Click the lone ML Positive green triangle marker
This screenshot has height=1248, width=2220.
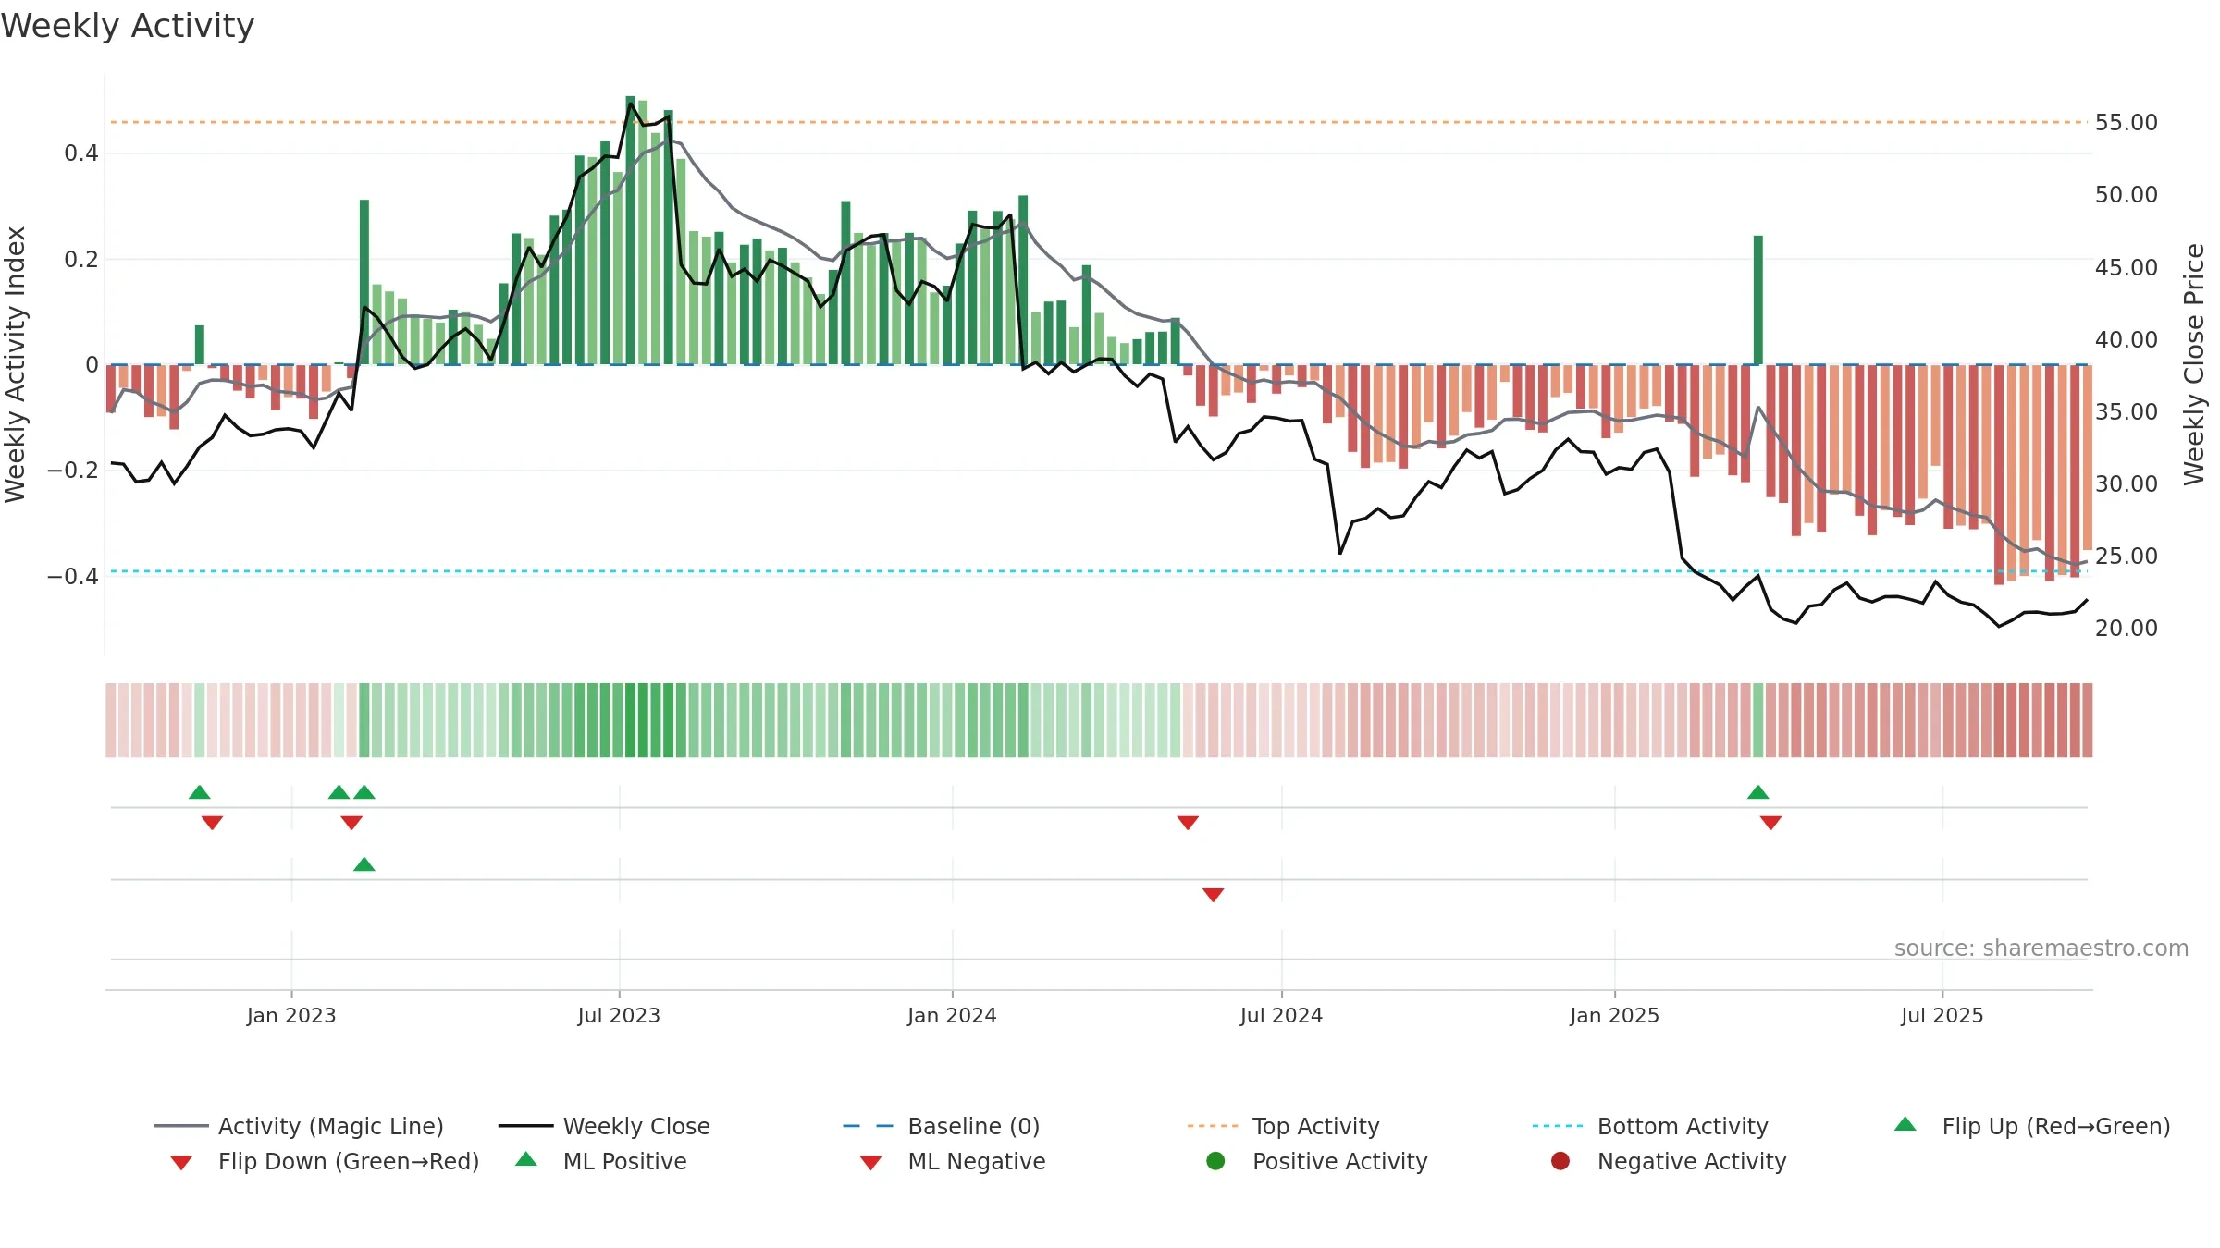364,864
